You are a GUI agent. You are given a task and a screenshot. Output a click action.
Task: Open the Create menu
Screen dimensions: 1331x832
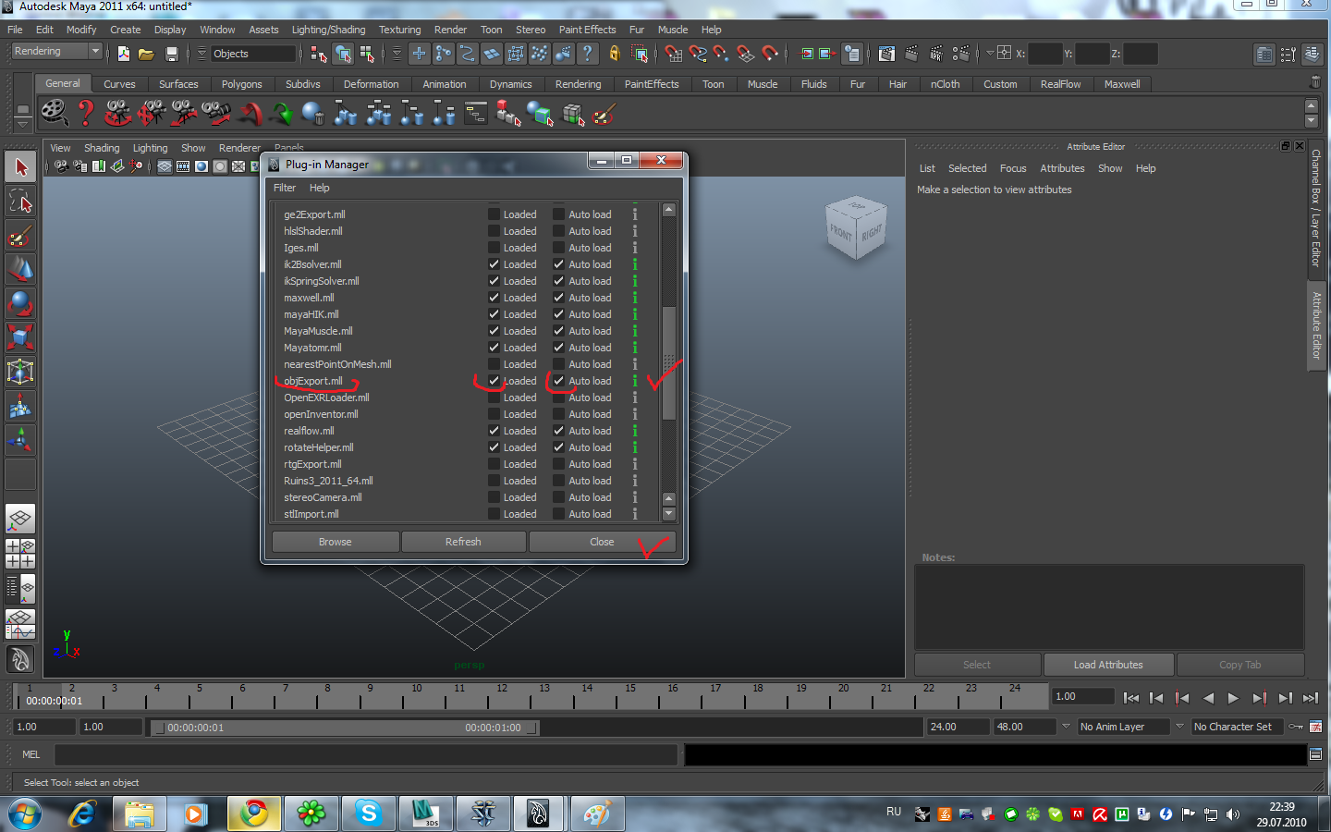(126, 30)
